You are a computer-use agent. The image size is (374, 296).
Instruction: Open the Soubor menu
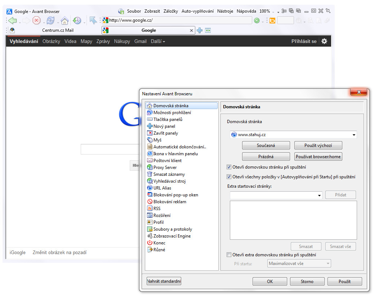(134, 11)
